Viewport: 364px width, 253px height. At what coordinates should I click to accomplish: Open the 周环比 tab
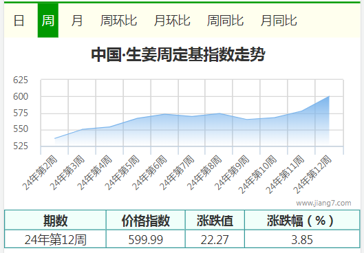pyautogui.click(x=118, y=21)
